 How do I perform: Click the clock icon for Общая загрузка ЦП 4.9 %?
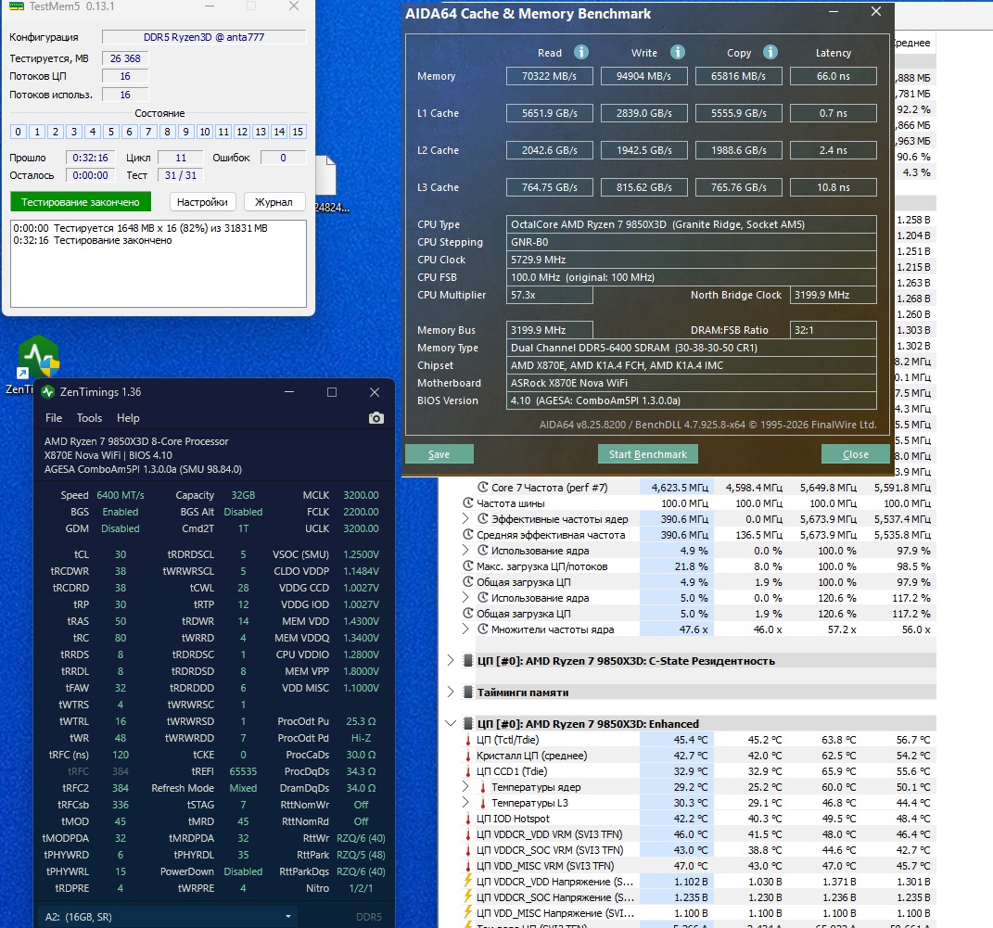468,582
